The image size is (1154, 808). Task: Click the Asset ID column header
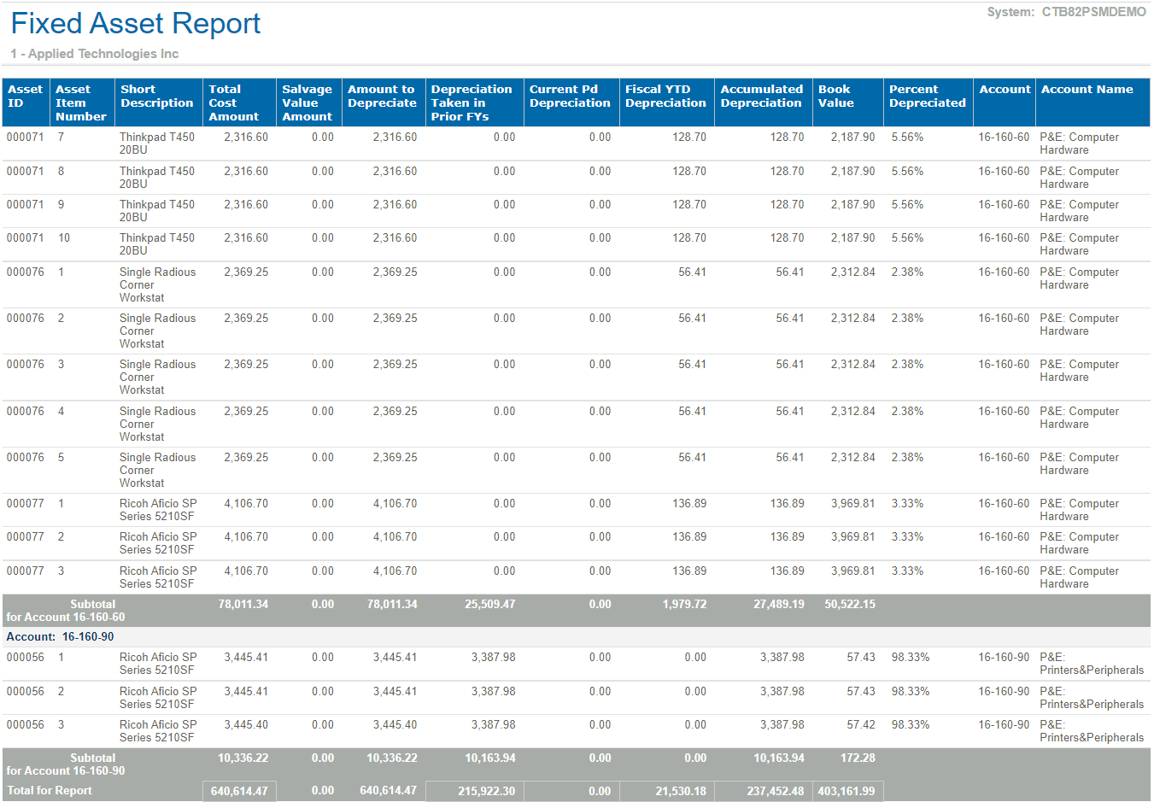point(25,97)
